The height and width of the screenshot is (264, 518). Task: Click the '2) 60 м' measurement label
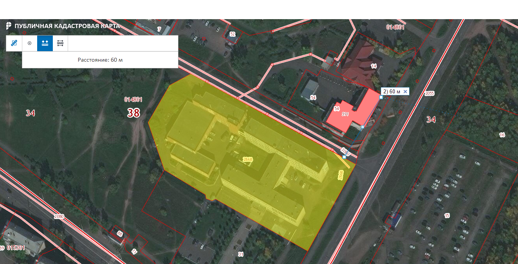392,91
